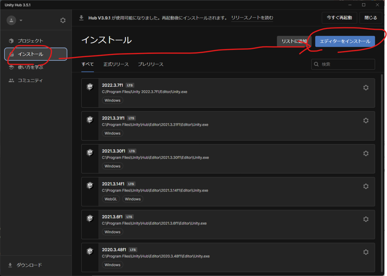
Task: Open the gear menu for 2021.3.31f1
Action: [366, 120]
